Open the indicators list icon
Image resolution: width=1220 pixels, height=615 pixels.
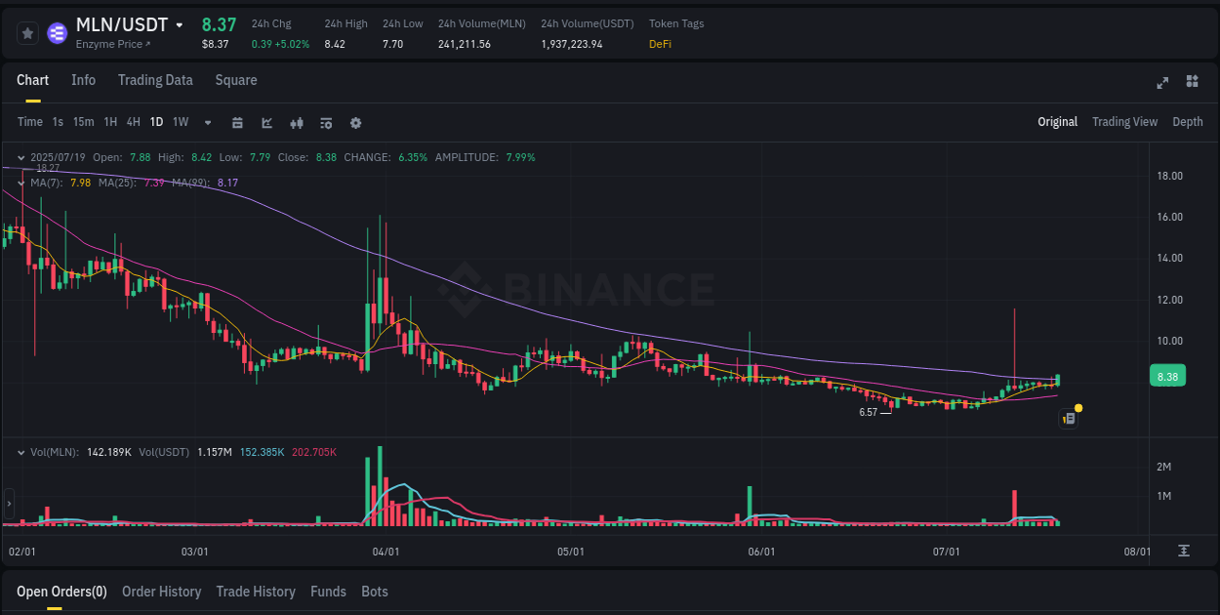click(x=325, y=122)
